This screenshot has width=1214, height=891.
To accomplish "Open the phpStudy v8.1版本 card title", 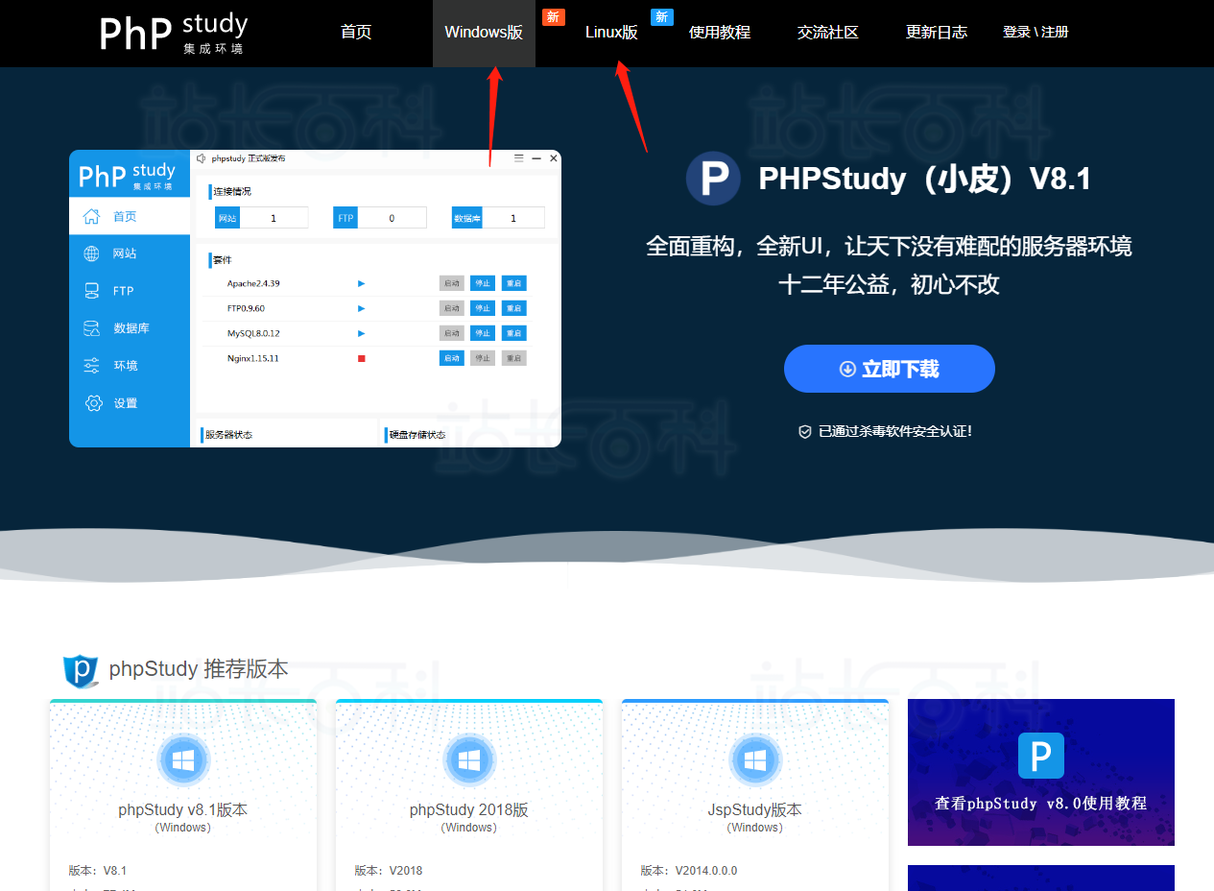I will coord(183,809).
